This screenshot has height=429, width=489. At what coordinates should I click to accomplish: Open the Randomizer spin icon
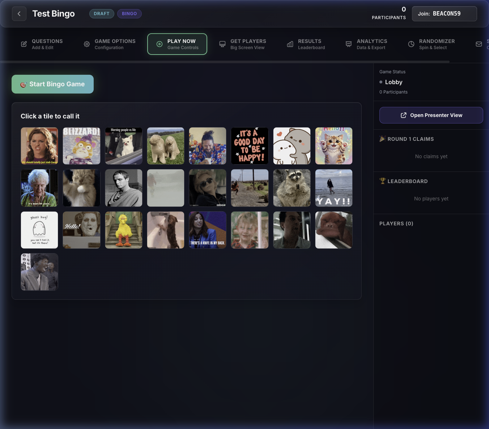(x=411, y=44)
